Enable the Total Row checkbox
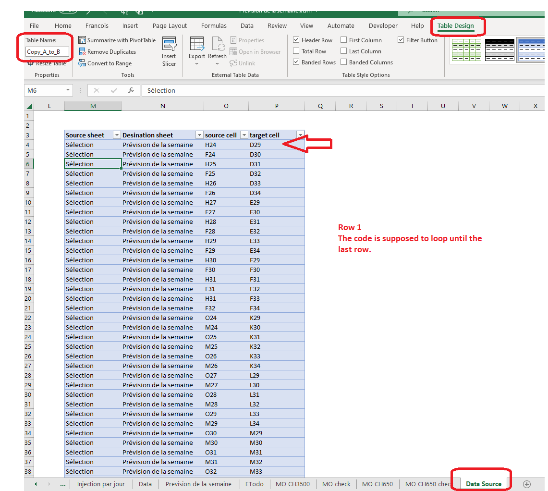The image size is (548, 491). point(296,51)
